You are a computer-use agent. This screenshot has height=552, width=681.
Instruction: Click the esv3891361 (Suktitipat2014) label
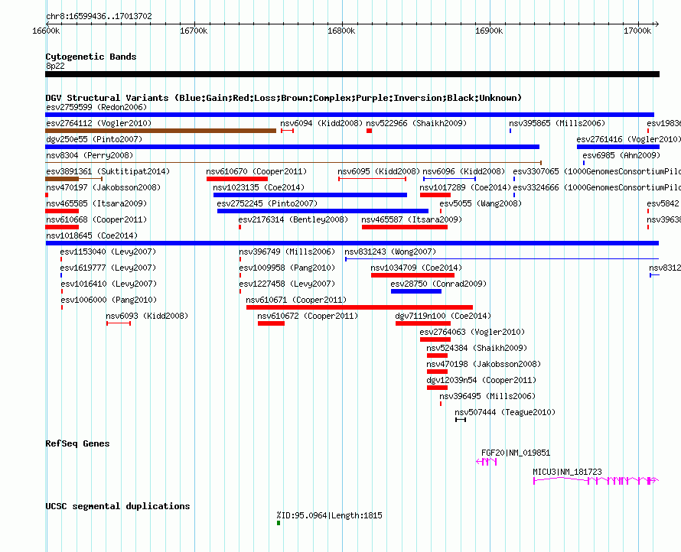click(108, 171)
